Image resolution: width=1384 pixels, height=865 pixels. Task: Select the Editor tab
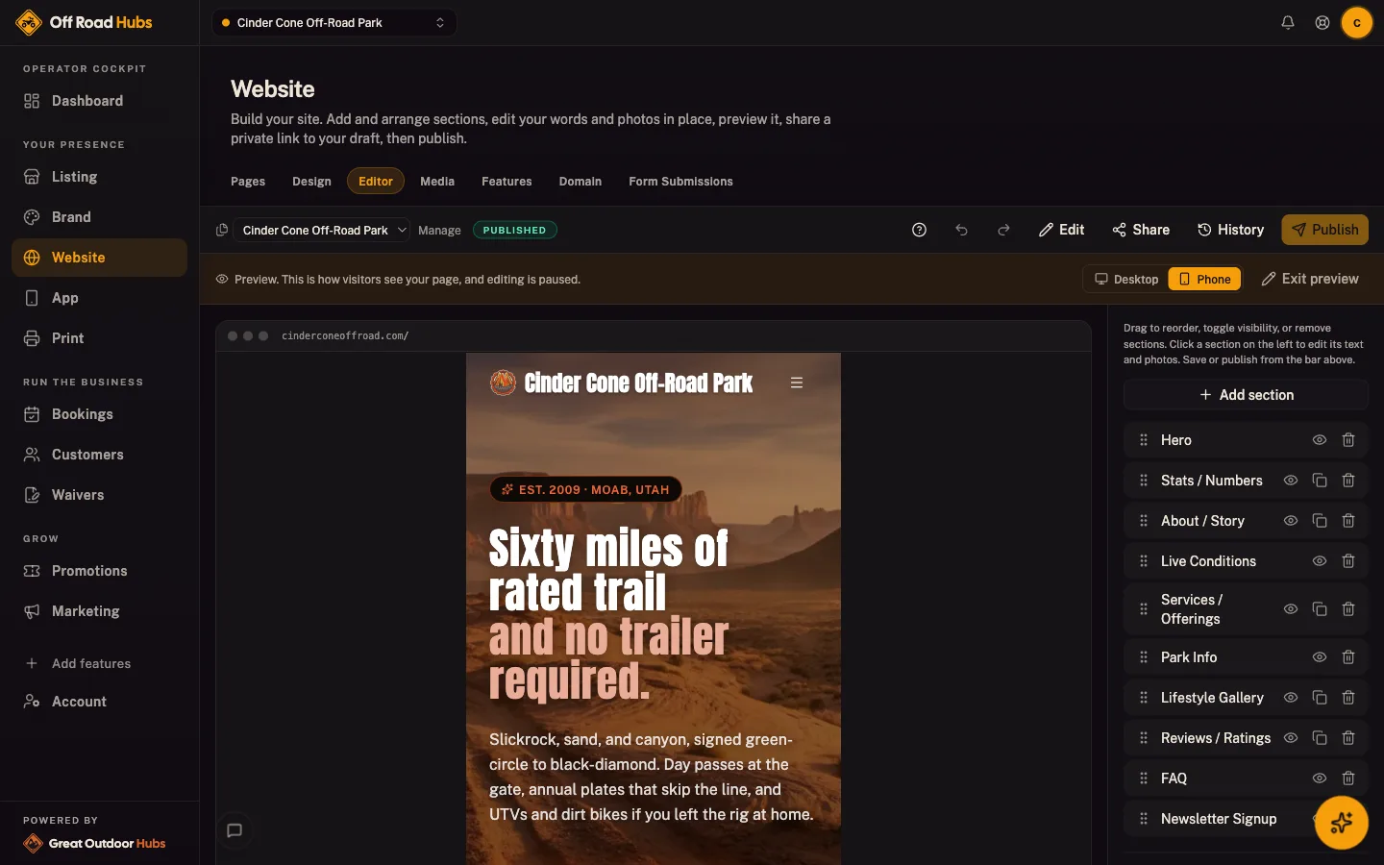[376, 181]
